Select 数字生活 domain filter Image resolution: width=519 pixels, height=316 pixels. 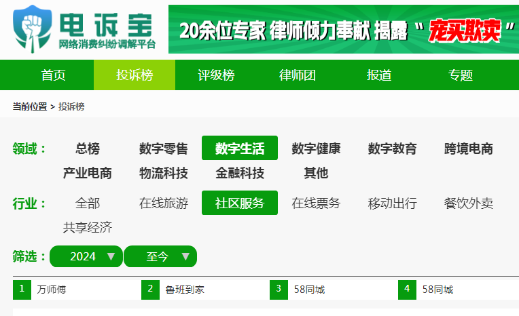[240, 148]
